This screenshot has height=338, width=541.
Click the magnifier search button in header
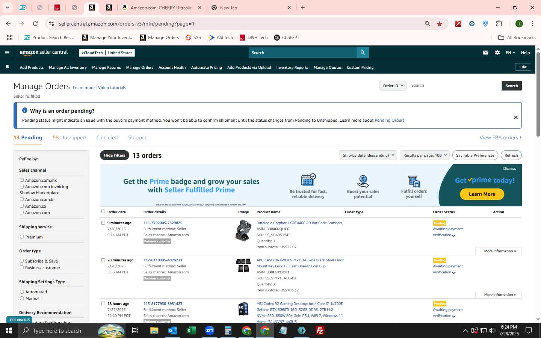pyautogui.click(x=363, y=53)
